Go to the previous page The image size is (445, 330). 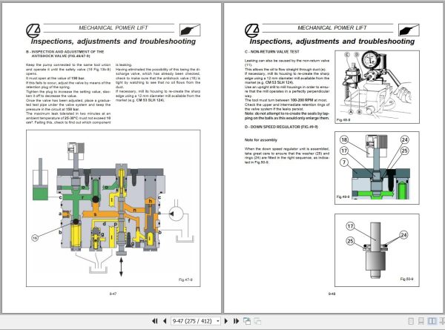pyautogui.click(x=165, y=321)
